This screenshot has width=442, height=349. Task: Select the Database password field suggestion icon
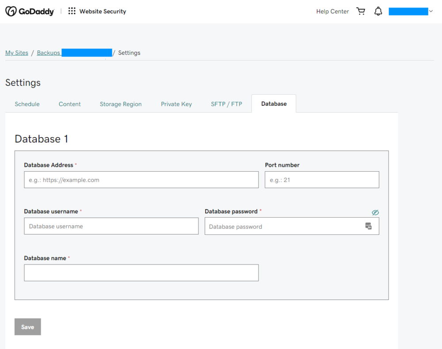(x=369, y=226)
